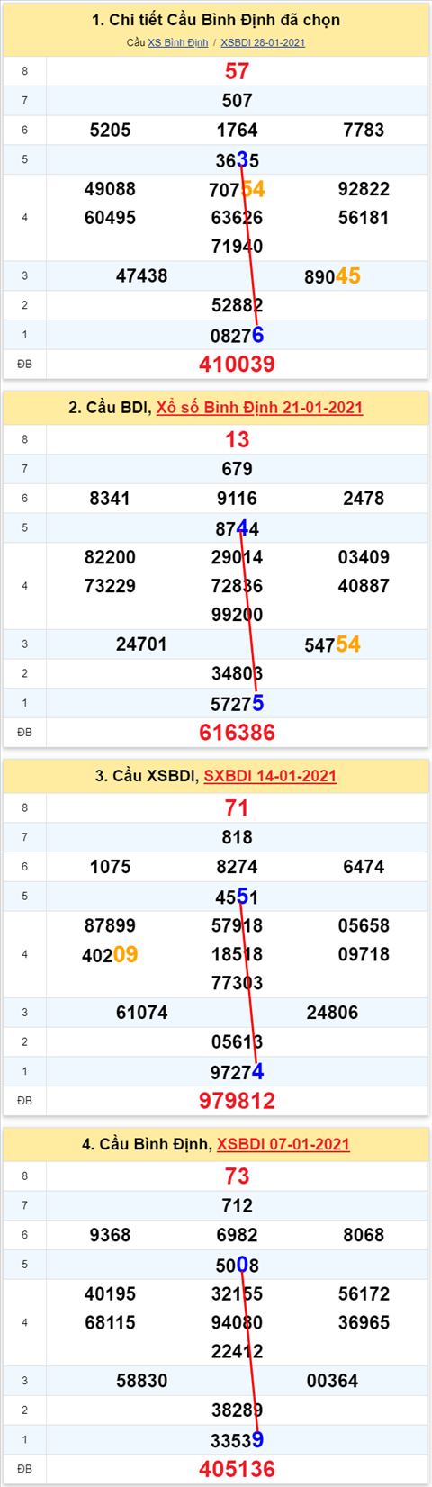Image resolution: width=432 pixels, height=1487 pixels.
Task: Select eighth prize number 13
Action: [237, 439]
